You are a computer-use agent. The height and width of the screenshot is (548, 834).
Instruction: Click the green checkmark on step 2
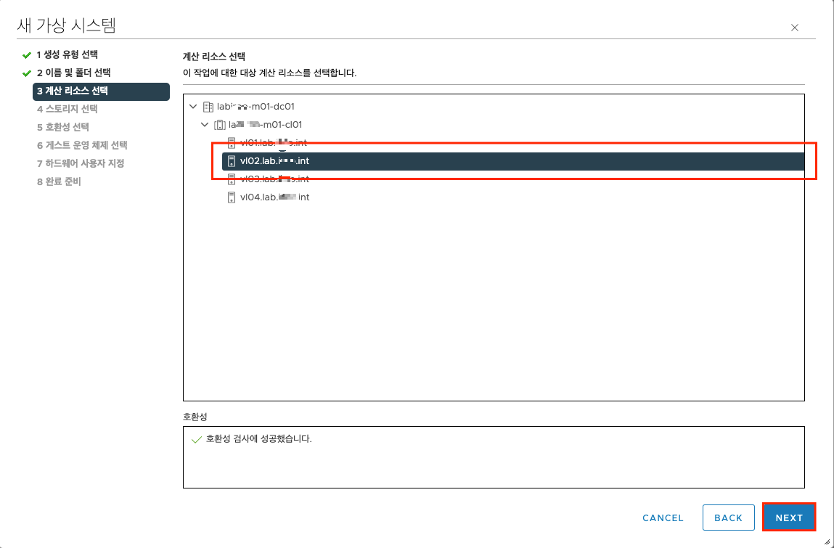tap(27, 73)
